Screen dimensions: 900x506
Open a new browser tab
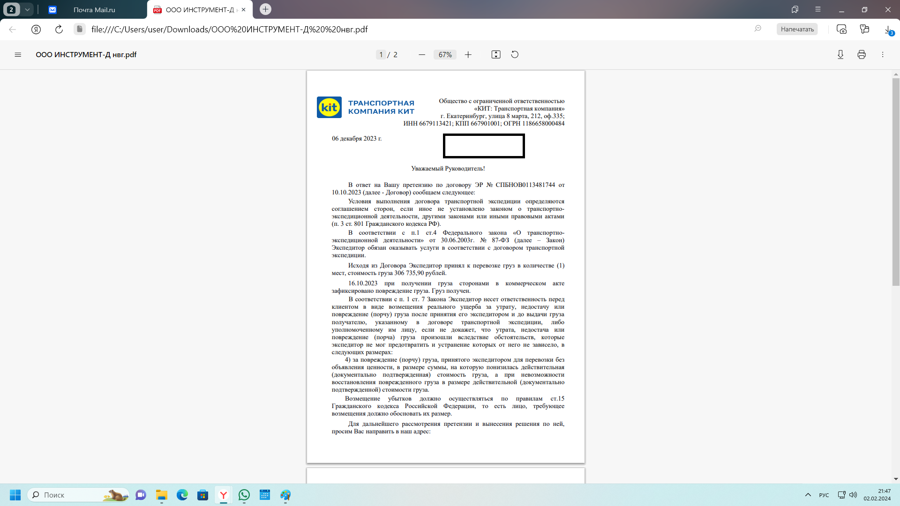click(265, 9)
